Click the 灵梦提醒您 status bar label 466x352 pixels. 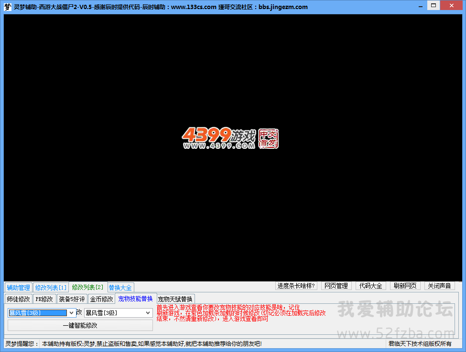pyautogui.click(x=22, y=344)
